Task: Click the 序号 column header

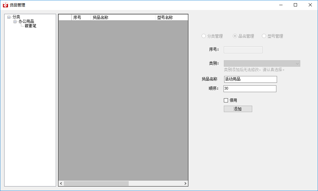Action: 81,17
